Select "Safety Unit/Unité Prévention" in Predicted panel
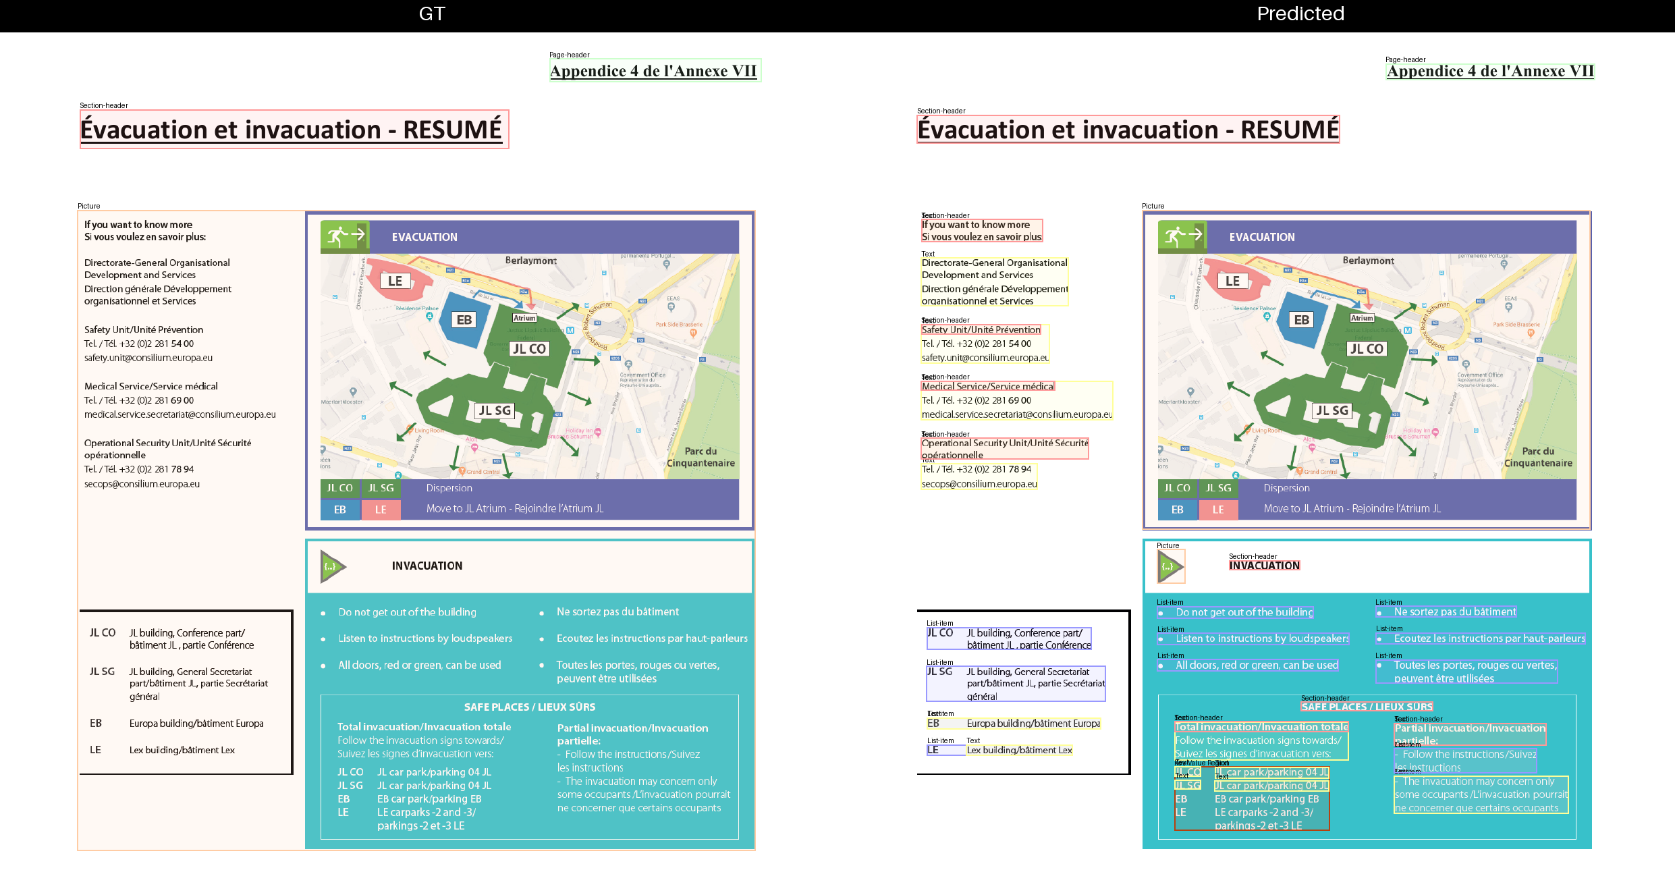 981,329
